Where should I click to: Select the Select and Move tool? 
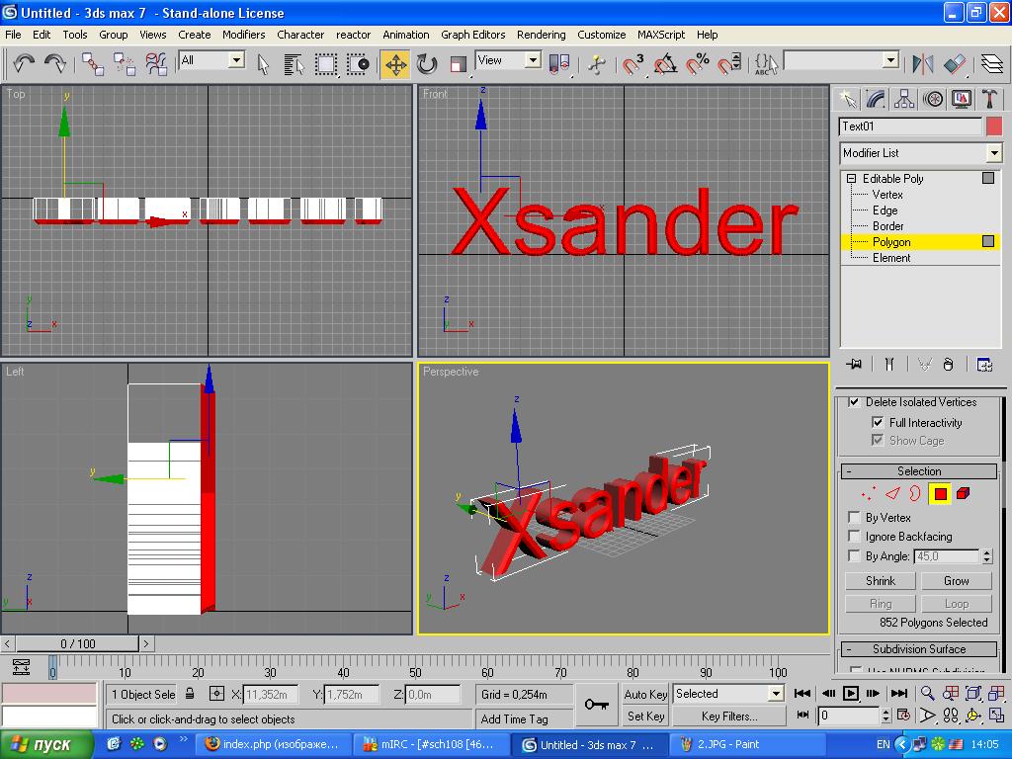point(395,64)
